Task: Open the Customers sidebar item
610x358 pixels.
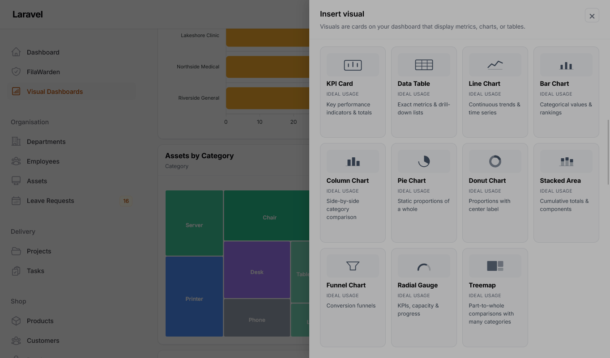Action: pos(73,341)
